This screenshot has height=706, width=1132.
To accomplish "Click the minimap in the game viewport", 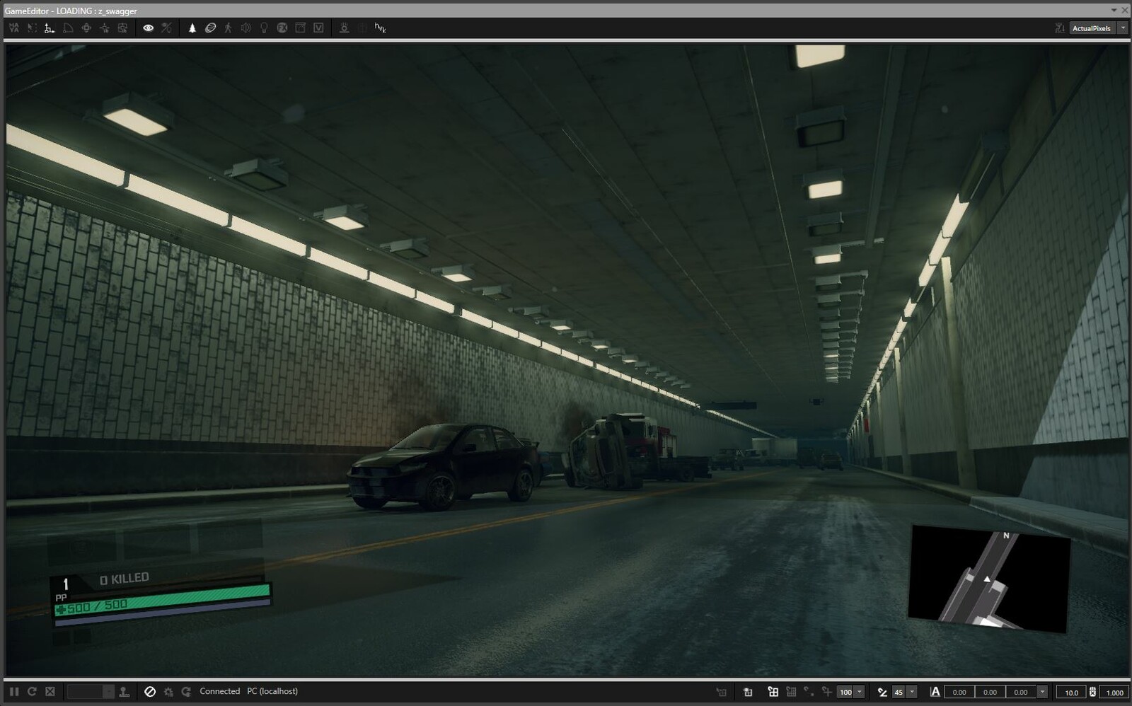I will coord(988,578).
